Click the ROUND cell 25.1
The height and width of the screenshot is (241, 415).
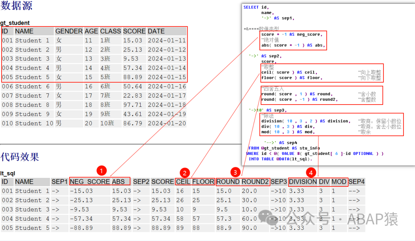(224, 201)
